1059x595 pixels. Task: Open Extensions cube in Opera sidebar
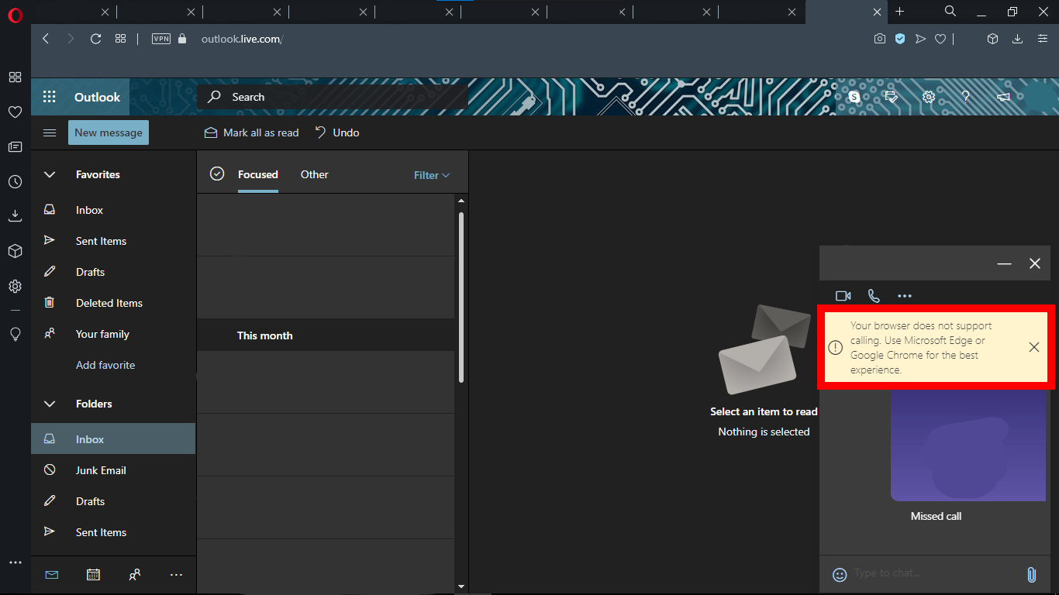[15, 251]
